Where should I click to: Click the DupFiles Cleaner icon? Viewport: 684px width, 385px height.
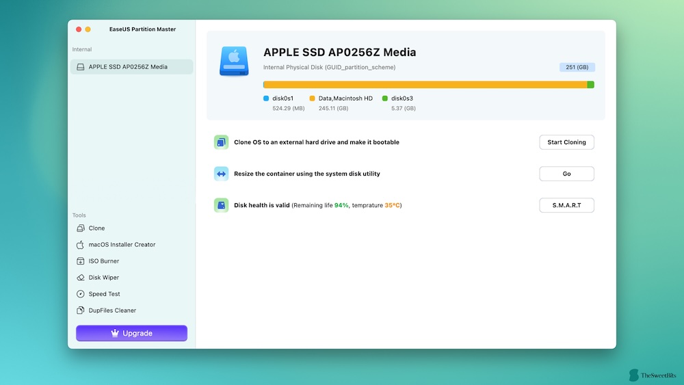coord(80,310)
